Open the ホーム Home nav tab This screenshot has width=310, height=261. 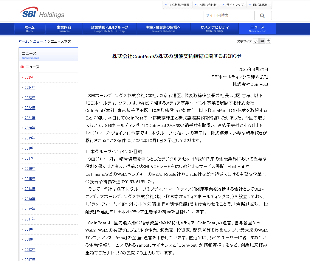tap(30, 29)
